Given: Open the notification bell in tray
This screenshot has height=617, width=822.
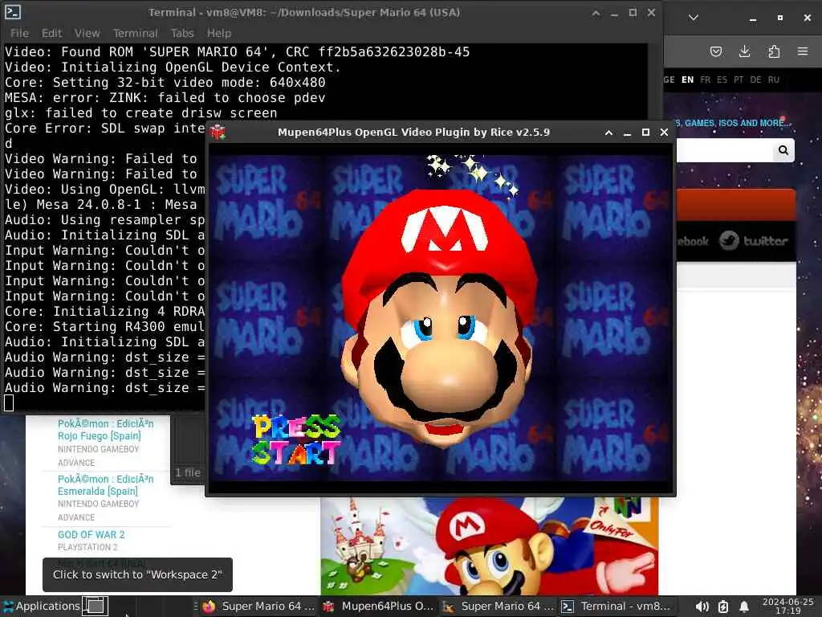Looking at the screenshot, I should click(744, 607).
